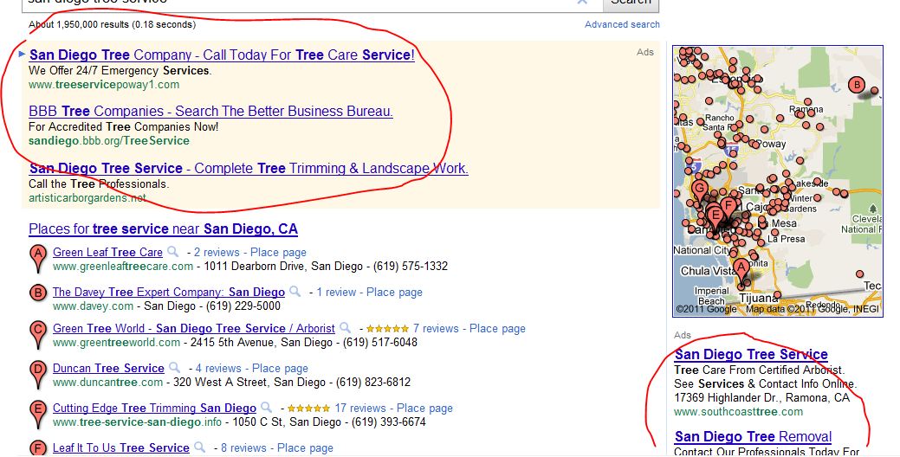900x457 pixels.
Task: Open Place page for Davey Tree Expert Company
Action: point(394,293)
